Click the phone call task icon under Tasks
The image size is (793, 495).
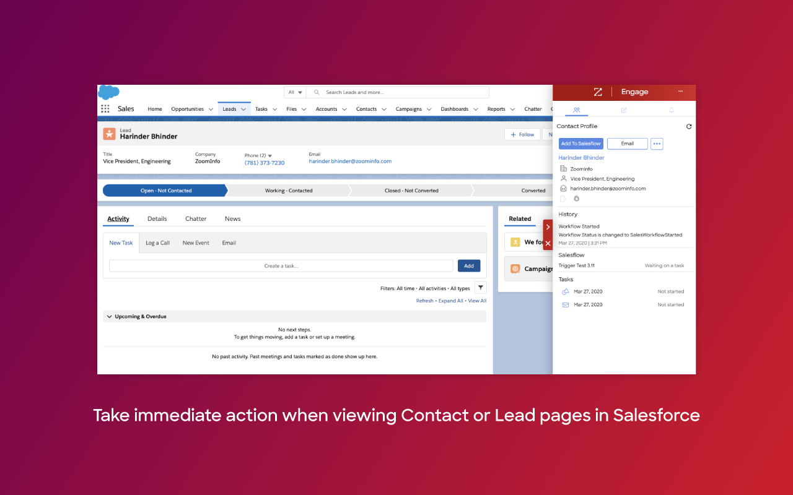565,291
